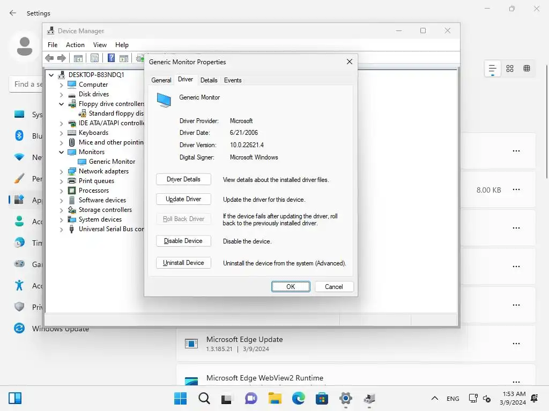Expand the Universal Serial Bus controllers chevron
Image resolution: width=549 pixels, height=411 pixels.
click(x=61, y=229)
